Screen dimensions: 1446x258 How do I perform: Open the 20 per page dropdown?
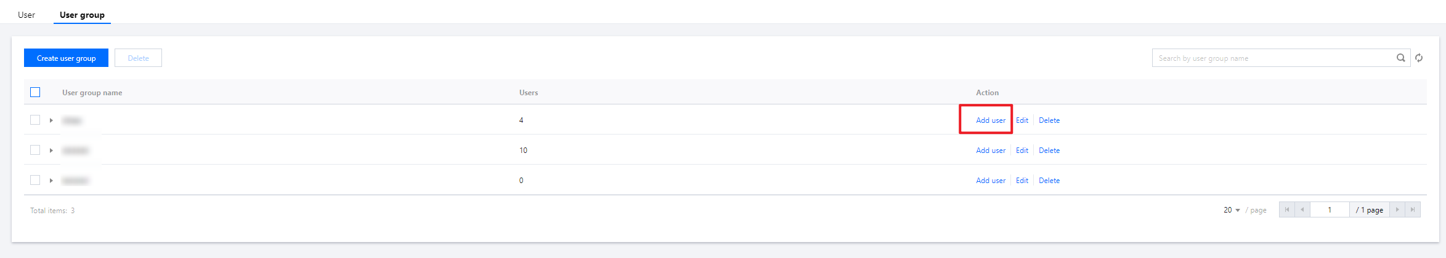[1232, 210]
